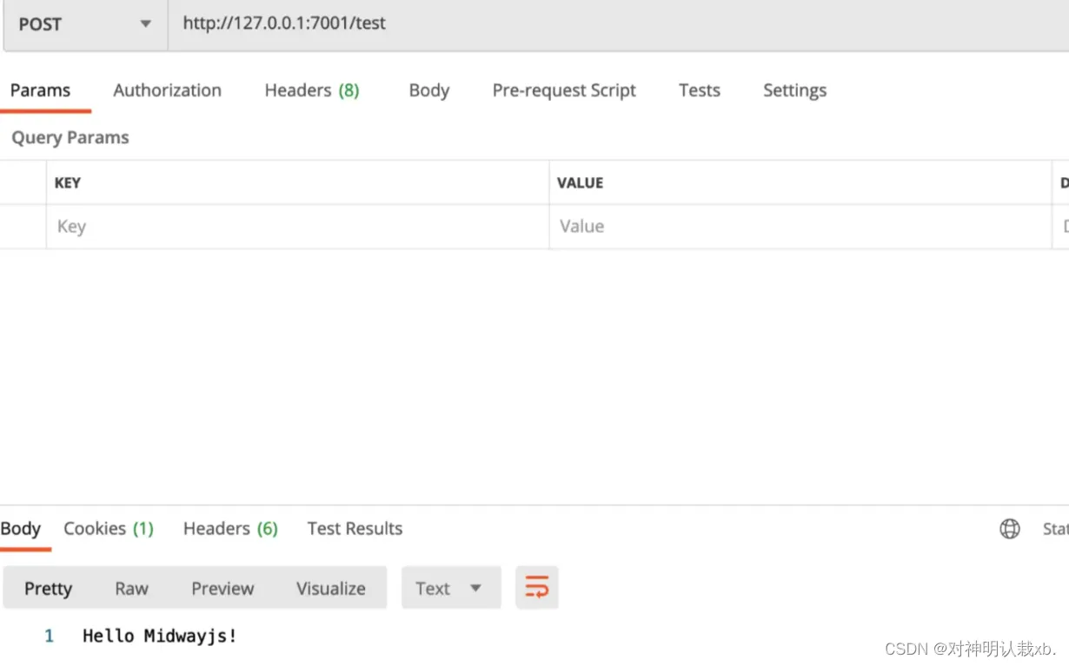
Task: Open the Settings tab
Action: [x=794, y=90]
